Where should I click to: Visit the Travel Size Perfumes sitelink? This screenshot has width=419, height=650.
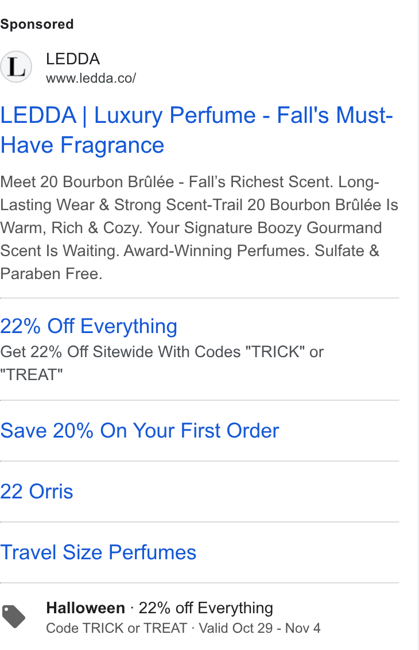(98, 552)
